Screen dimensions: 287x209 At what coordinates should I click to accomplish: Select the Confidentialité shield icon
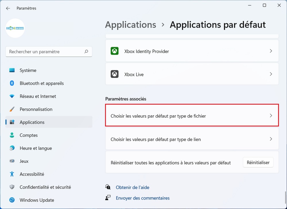(x=12, y=187)
